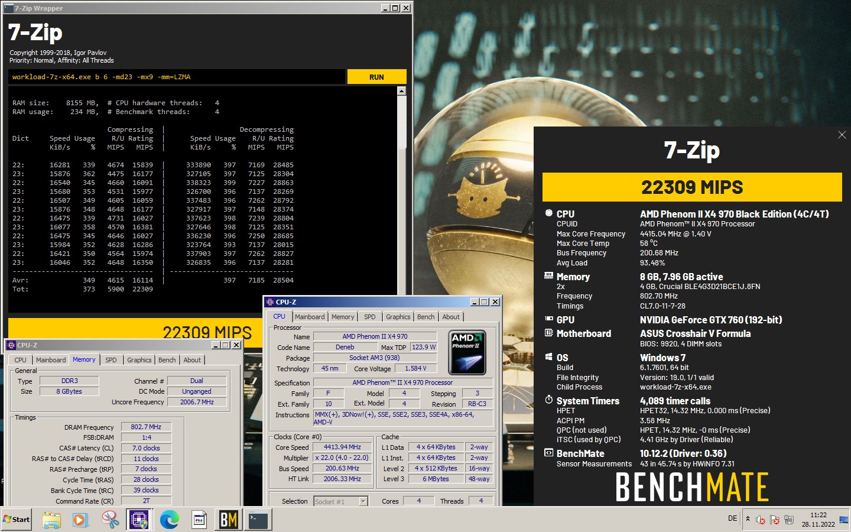
Task: Click the muted volume tray icon
Action: point(761,520)
